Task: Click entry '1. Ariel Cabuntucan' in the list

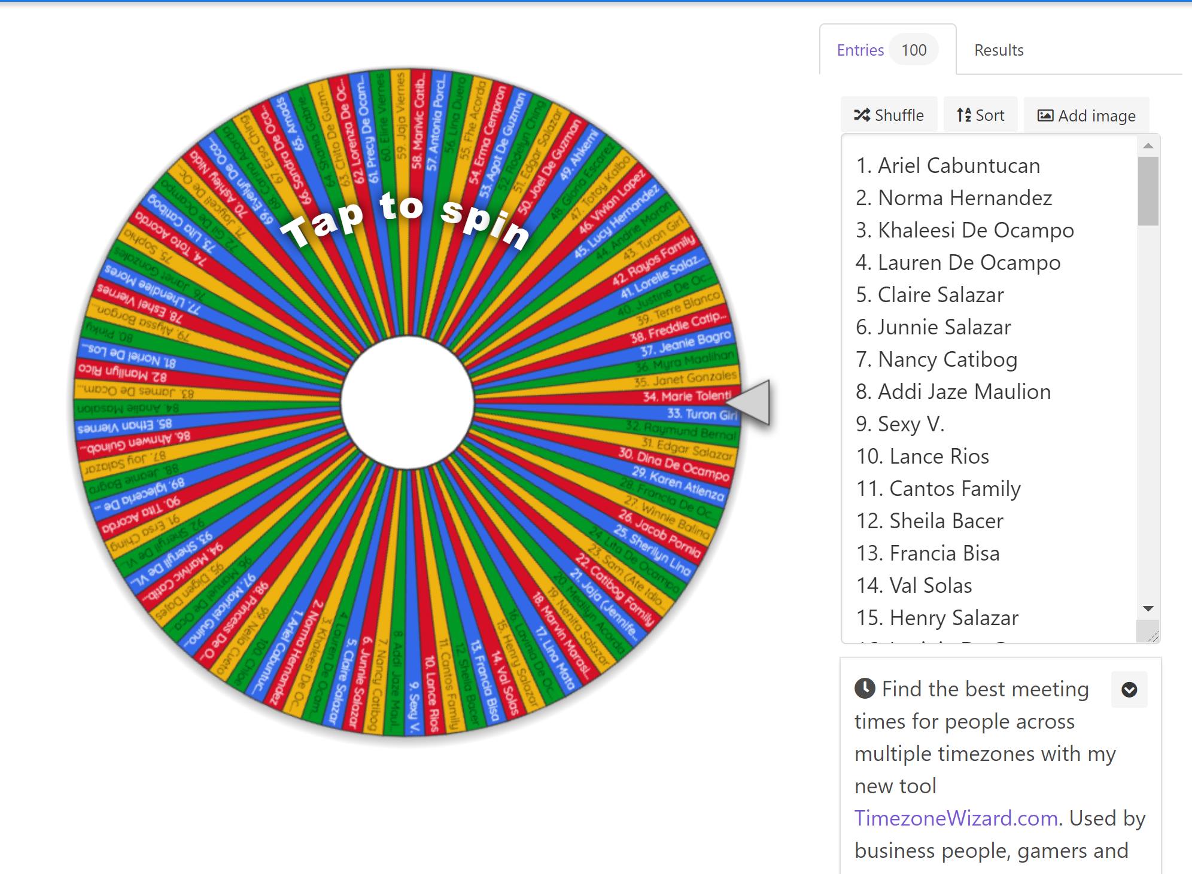Action: tap(948, 166)
